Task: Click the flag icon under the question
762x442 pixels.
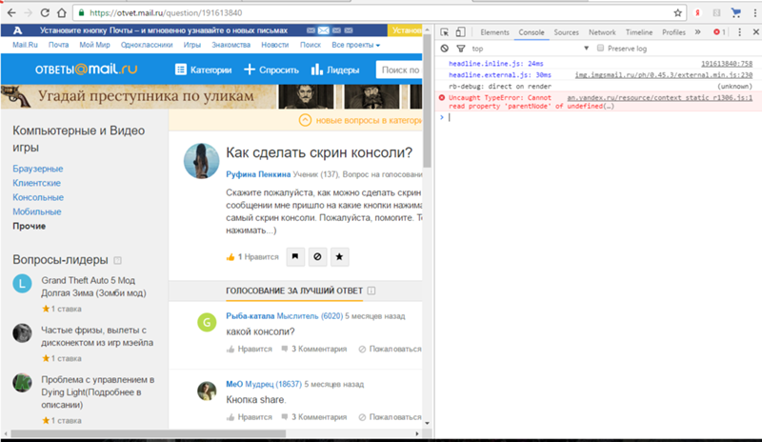Action: [295, 257]
